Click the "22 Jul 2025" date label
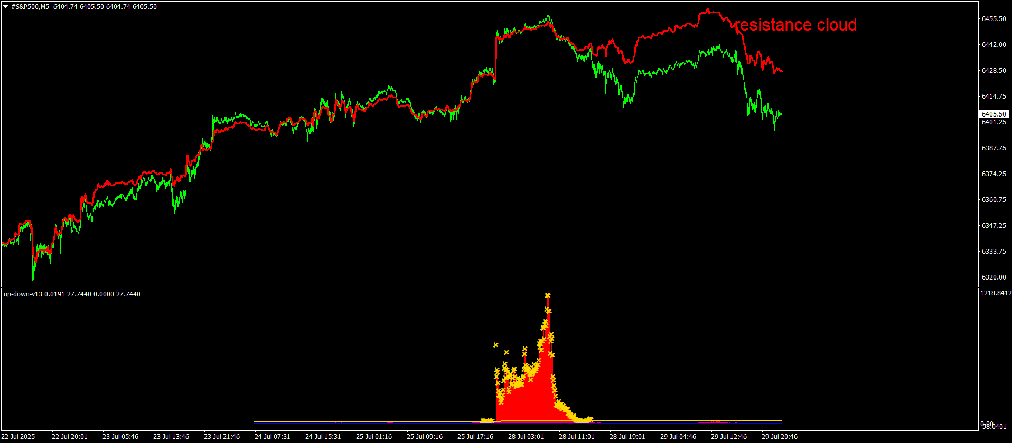This screenshot has width=1012, height=443. (18, 437)
